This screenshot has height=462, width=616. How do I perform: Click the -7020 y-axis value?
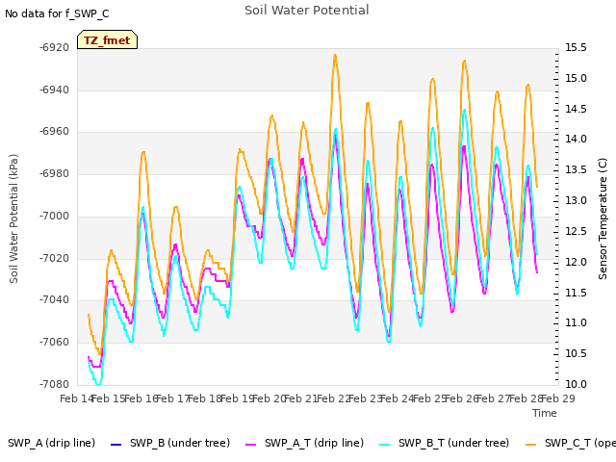click(x=54, y=258)
